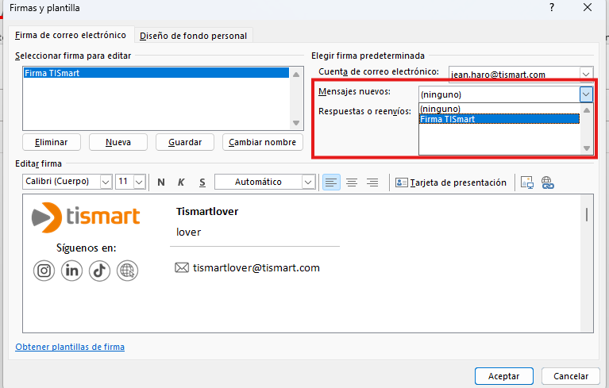The width and height of the screenshot is (609, 388).
Task: Close the Firmas y plantilla dialog
Action: [x=588, y=7]
